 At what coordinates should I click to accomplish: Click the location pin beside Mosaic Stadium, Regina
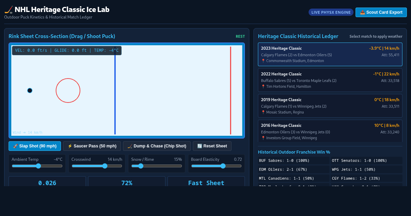[x=263, y=112]
